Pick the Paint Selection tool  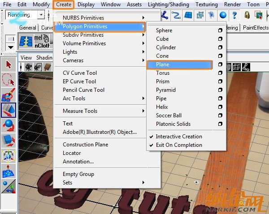(x=9, y=94)
